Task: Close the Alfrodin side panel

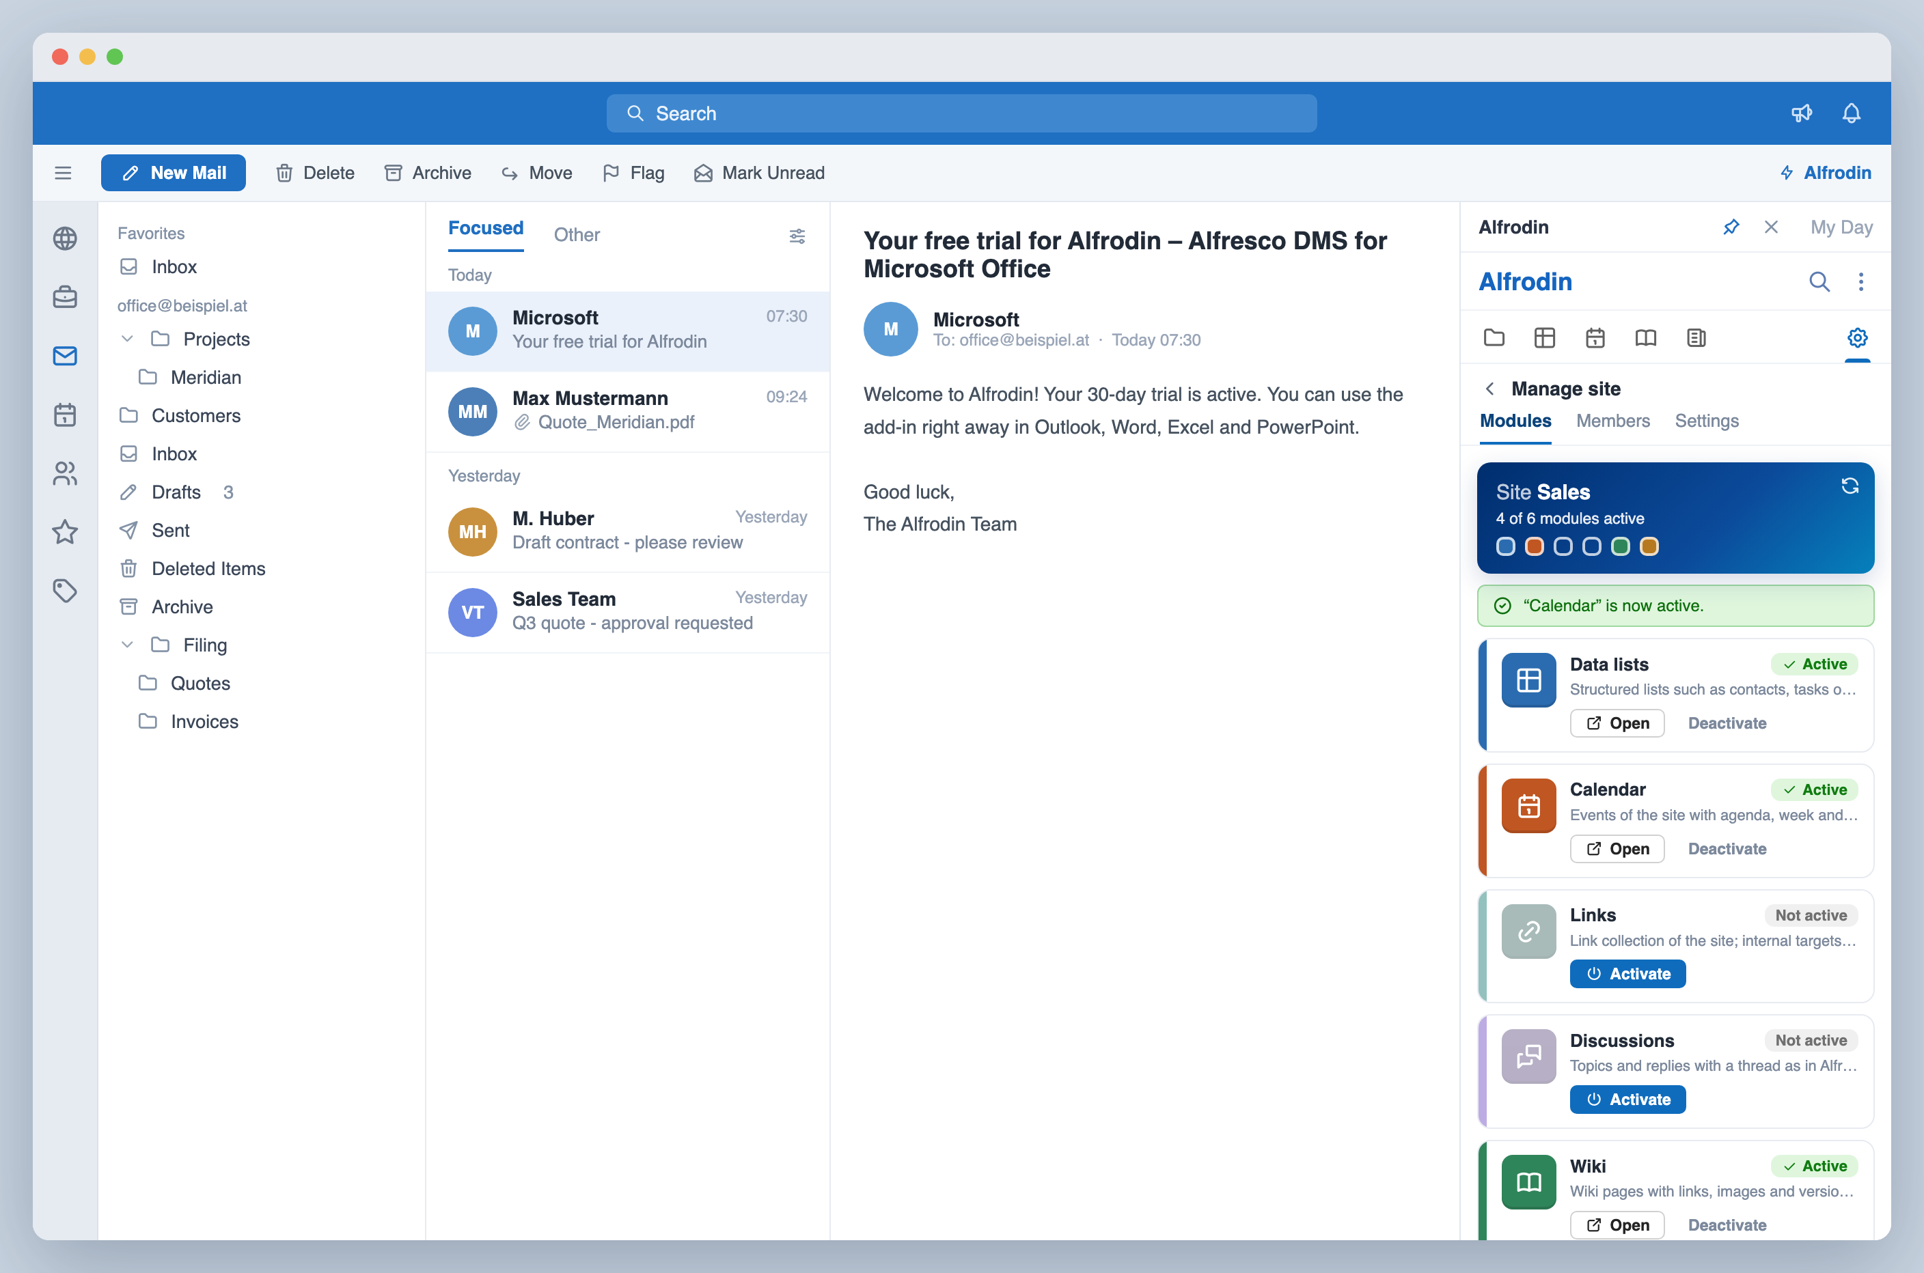Action: (1770, 227)
